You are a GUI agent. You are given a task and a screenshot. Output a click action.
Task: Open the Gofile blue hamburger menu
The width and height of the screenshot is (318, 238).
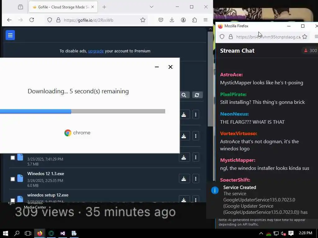click(10, 35)
